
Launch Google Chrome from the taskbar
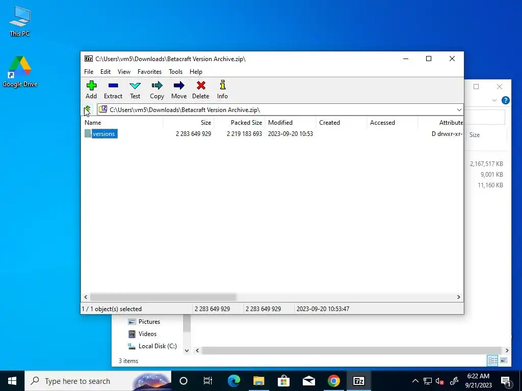coord(333,381)
